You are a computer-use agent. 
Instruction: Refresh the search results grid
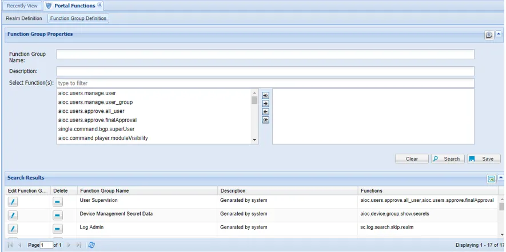[x=91, y=245]
